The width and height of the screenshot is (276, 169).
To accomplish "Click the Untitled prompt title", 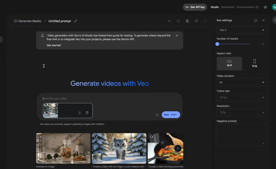I will (x=60, y=21).
